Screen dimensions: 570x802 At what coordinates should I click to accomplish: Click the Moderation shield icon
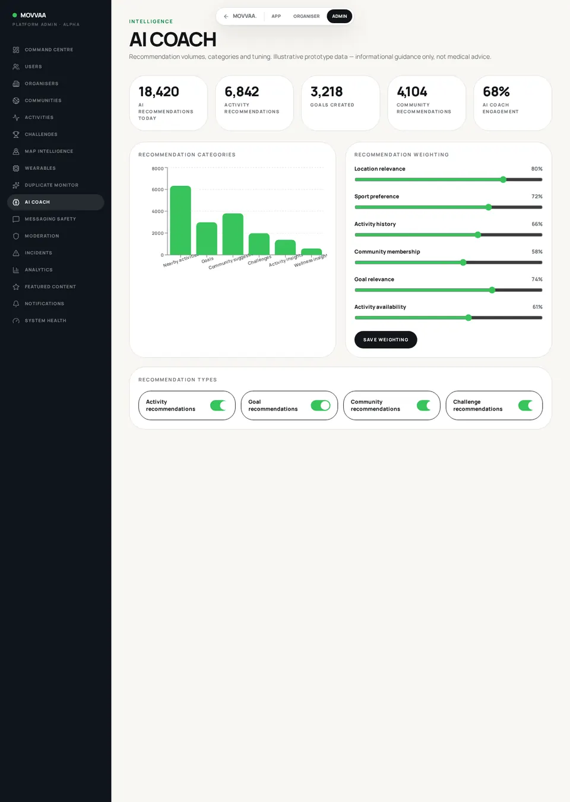16,236
